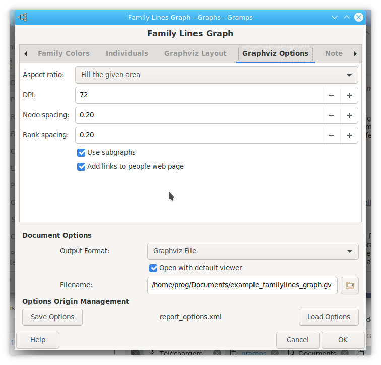The height and width of the screenshot is (365, 381).
Task: Cancel the graph dialog
Action: click(297, 340)
